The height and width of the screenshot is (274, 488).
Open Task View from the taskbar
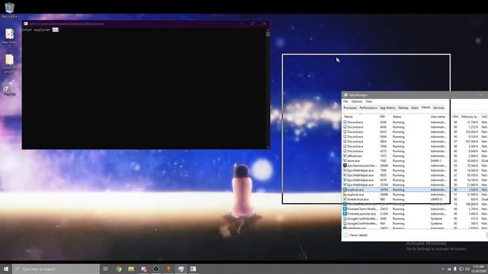pos(106,269)
